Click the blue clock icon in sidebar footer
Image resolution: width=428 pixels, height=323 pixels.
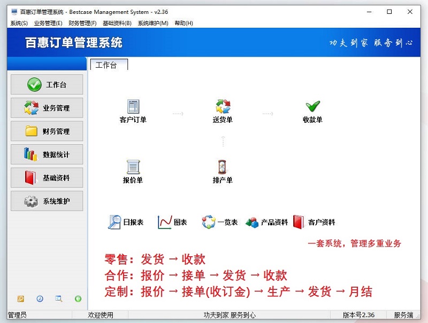[x=40, y=299]
